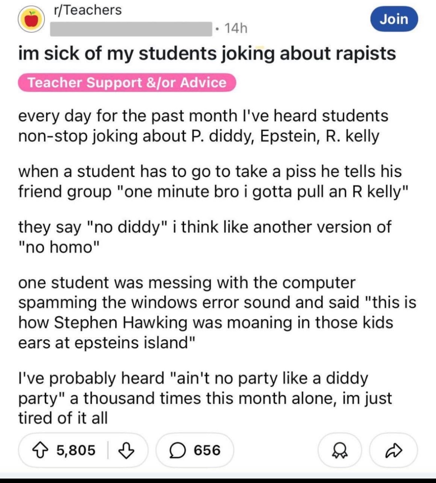Click the paragraph about the windows error sound
Screen dimensions: 436x483
pyautogui.click(x=217, y=312)
